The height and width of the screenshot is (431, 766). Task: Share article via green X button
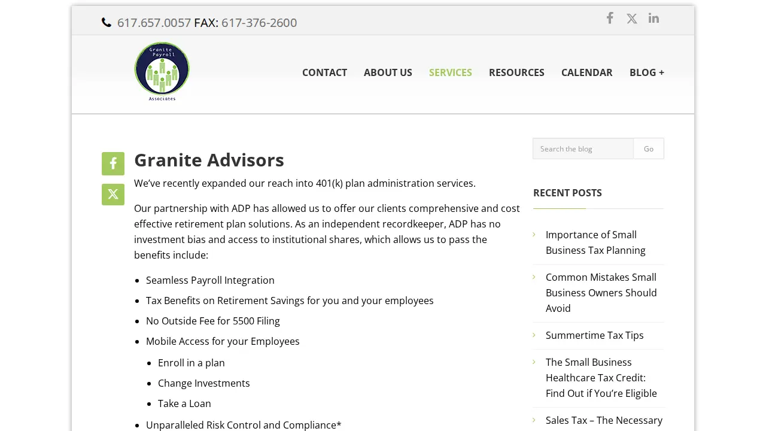[113, 195]
